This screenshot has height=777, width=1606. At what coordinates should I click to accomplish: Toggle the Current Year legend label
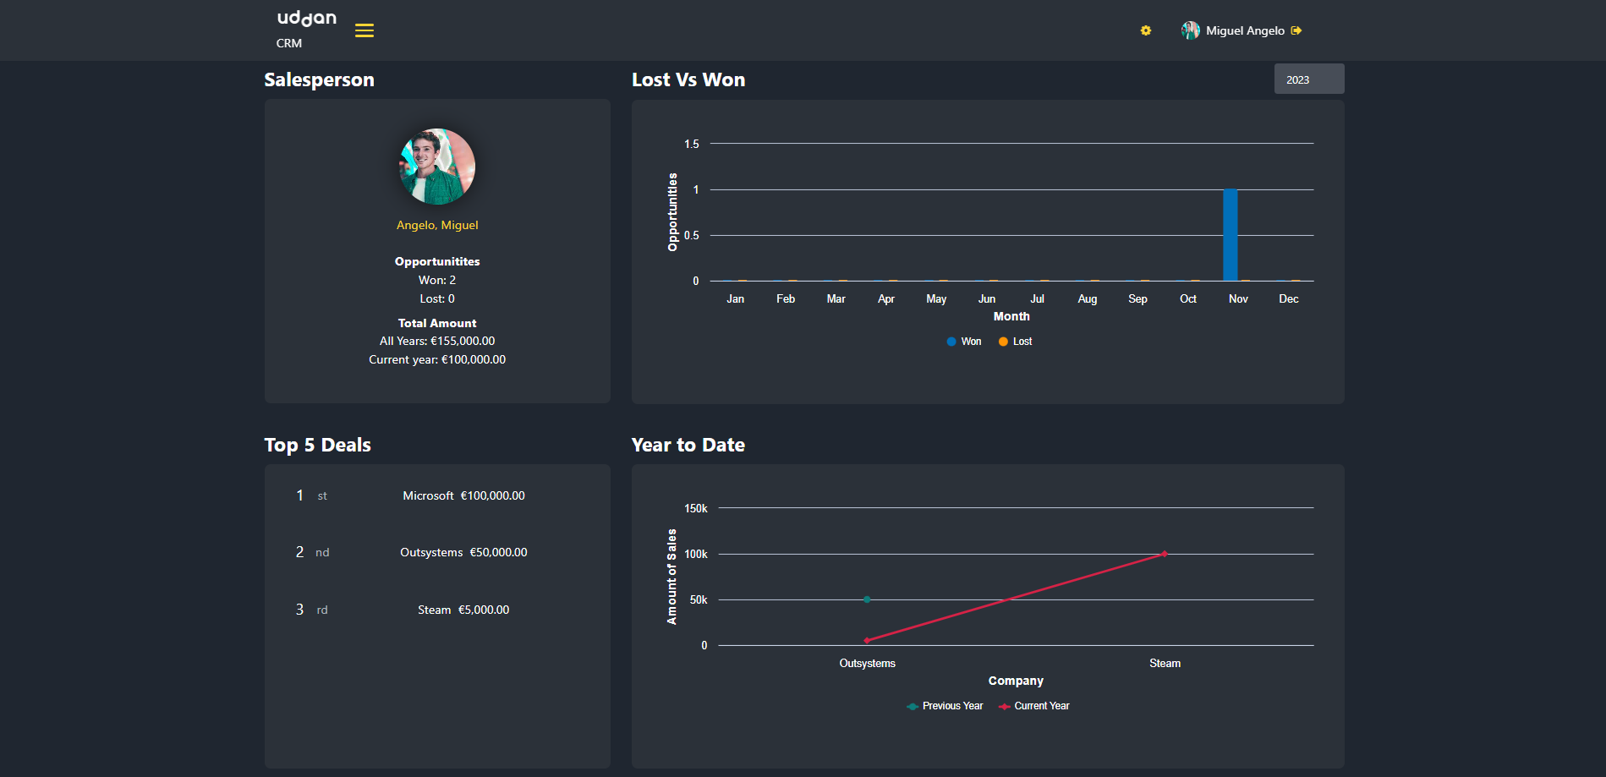coord(1042,706)
